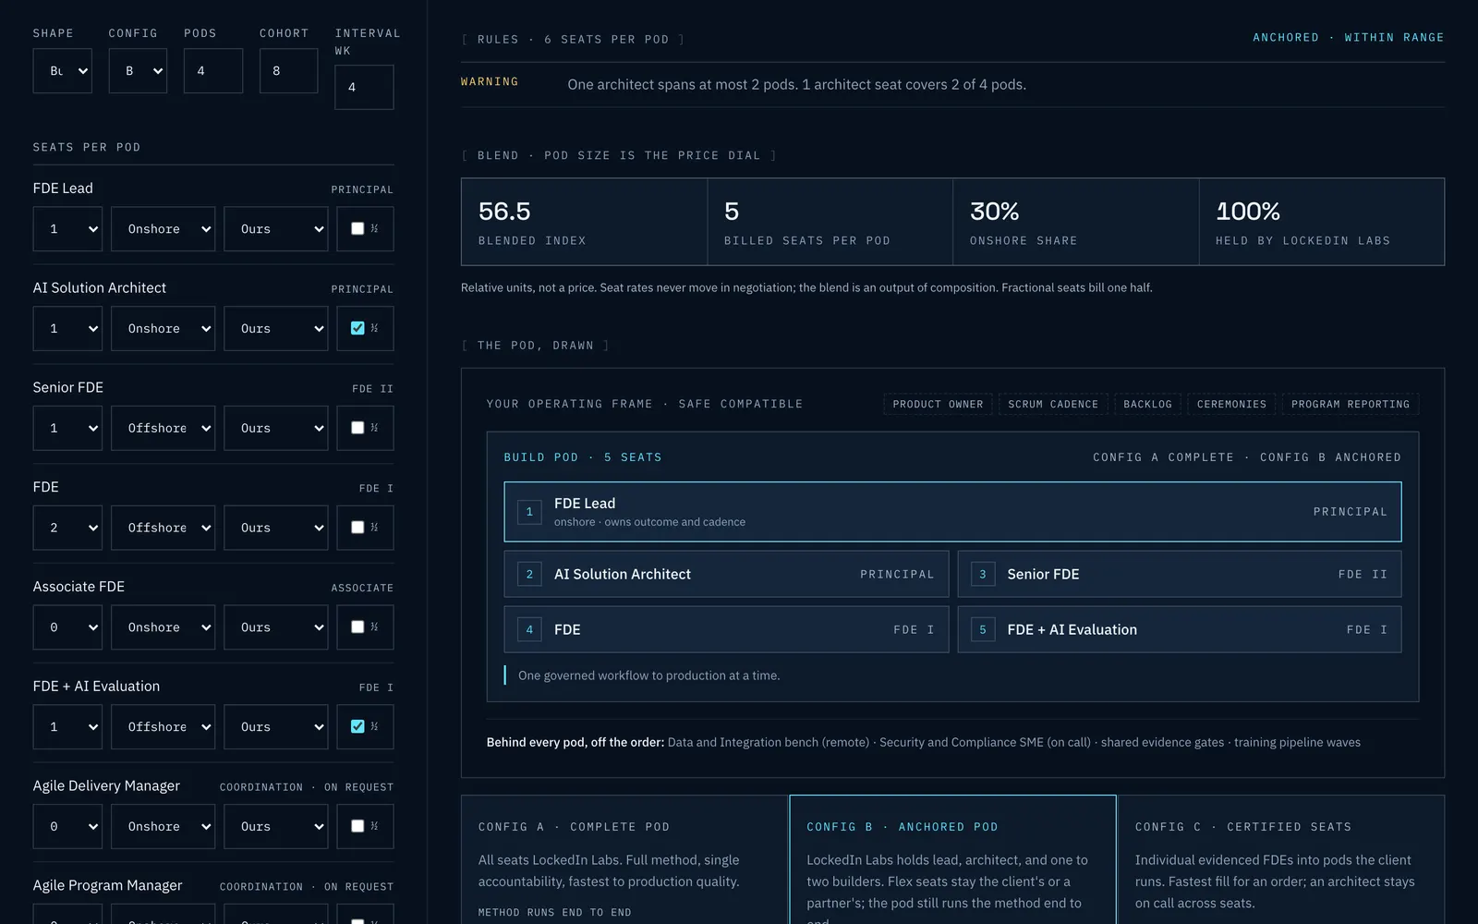The height and width of the screenshot is (924, 1478).
Task: Select AI Solution Architect seat number 2
Action: click(726, 574)
